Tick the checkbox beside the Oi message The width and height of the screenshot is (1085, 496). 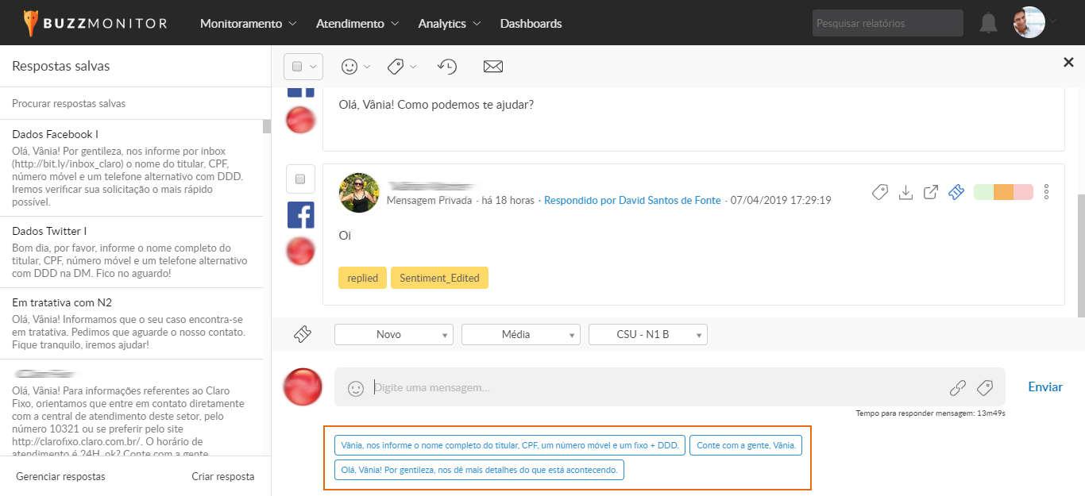click(300, 179)
